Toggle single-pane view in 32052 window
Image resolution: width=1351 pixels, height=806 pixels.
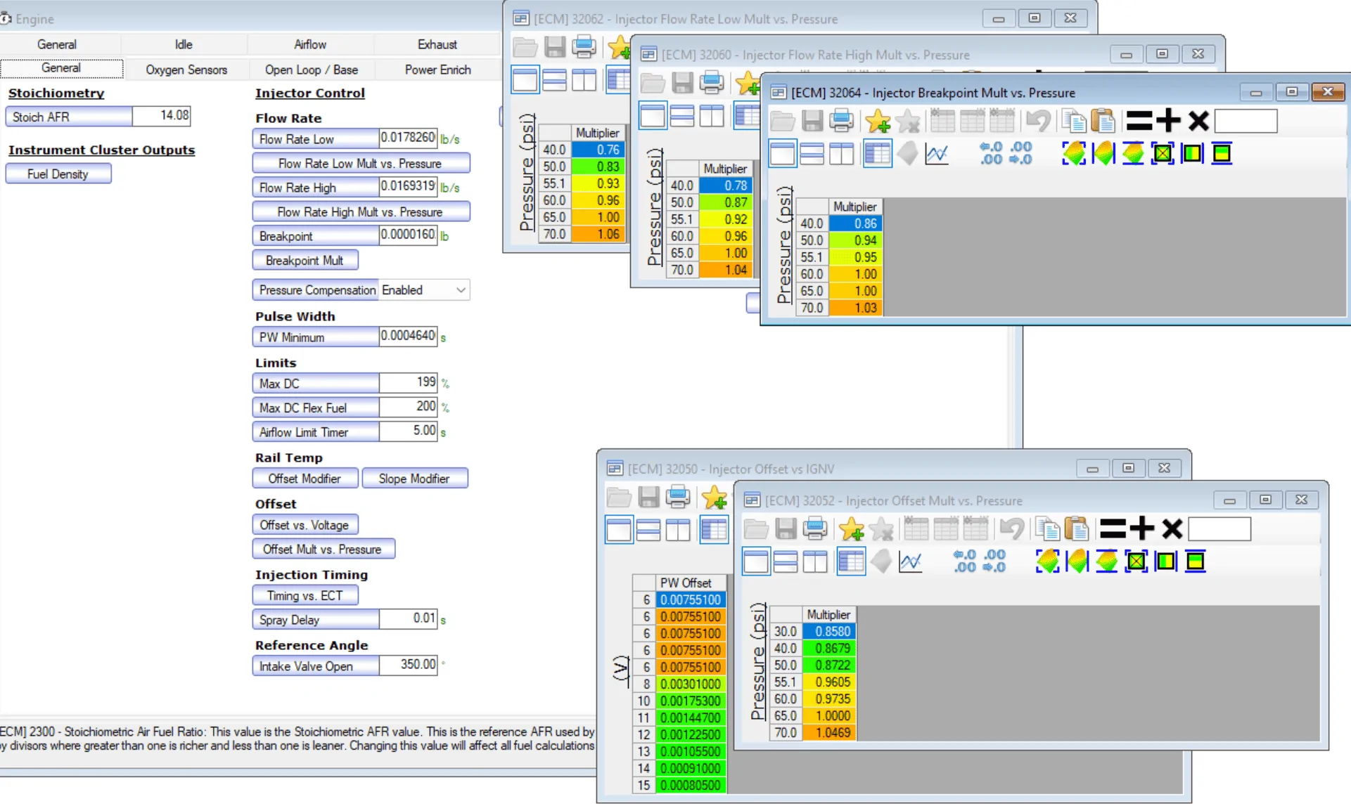[x=755, y=561]
